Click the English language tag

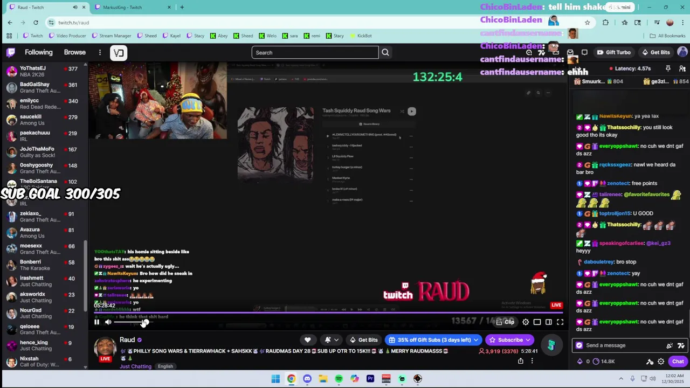pos(165,366)
